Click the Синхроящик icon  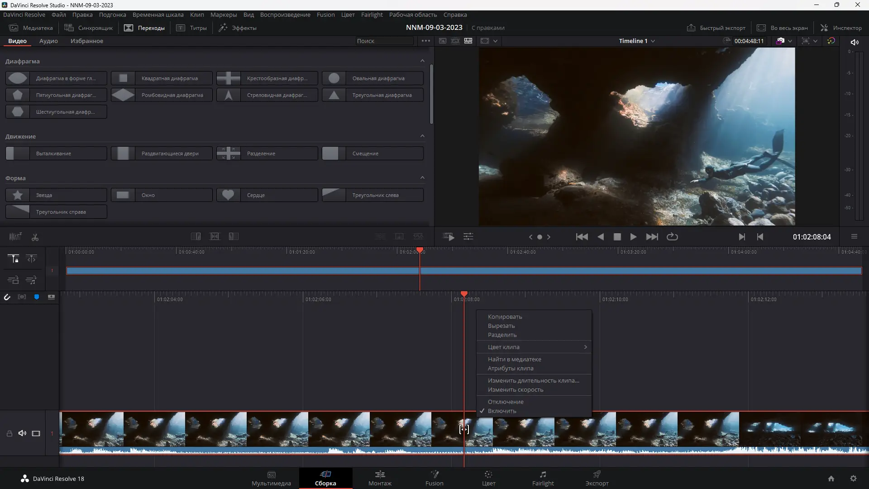68,27
